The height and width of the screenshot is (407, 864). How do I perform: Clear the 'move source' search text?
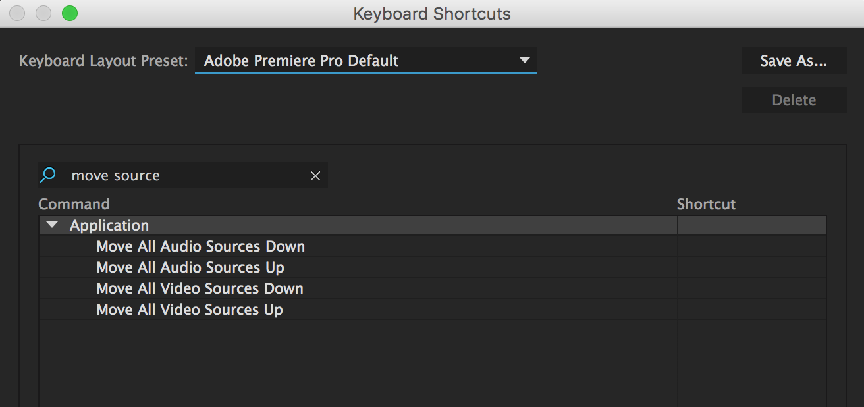315,176
